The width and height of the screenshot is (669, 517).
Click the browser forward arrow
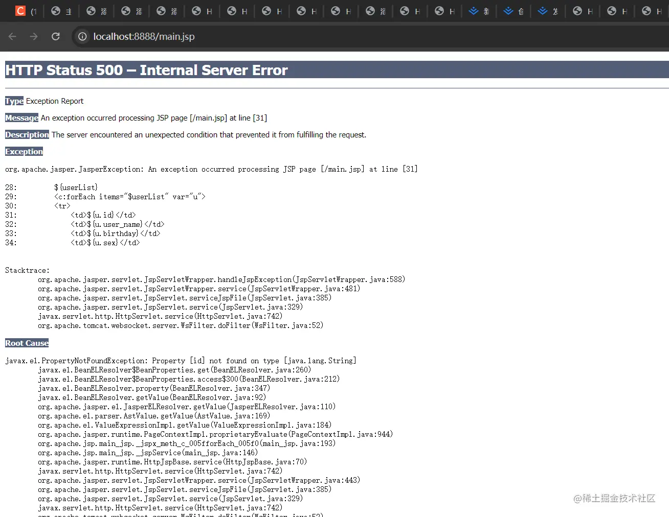point(34,36)
